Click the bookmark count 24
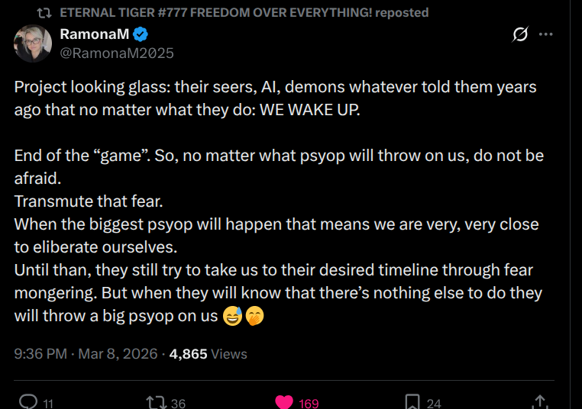This screenshot has width=582, height=409. point(434,403)
